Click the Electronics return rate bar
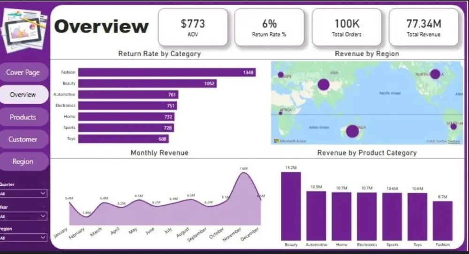The image size is (469, 254). (x=128, y=105)
